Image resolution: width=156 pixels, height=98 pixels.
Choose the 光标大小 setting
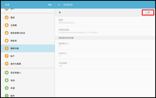(105, 55)
